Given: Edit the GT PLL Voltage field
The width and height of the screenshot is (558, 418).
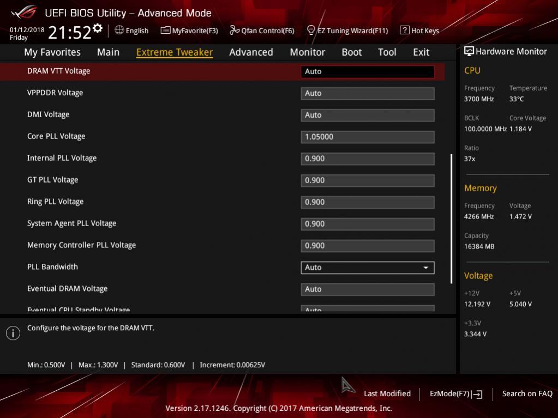Looking at the screenshot, I should click(367, 180).
